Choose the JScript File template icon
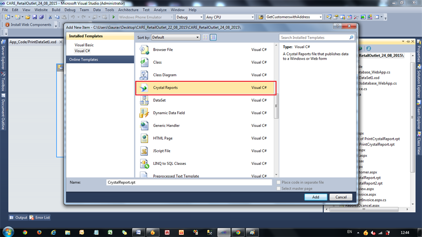 point(144,151)
